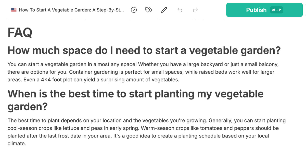Click the US flag language icon
306x151 pixels.
point(14,10)
